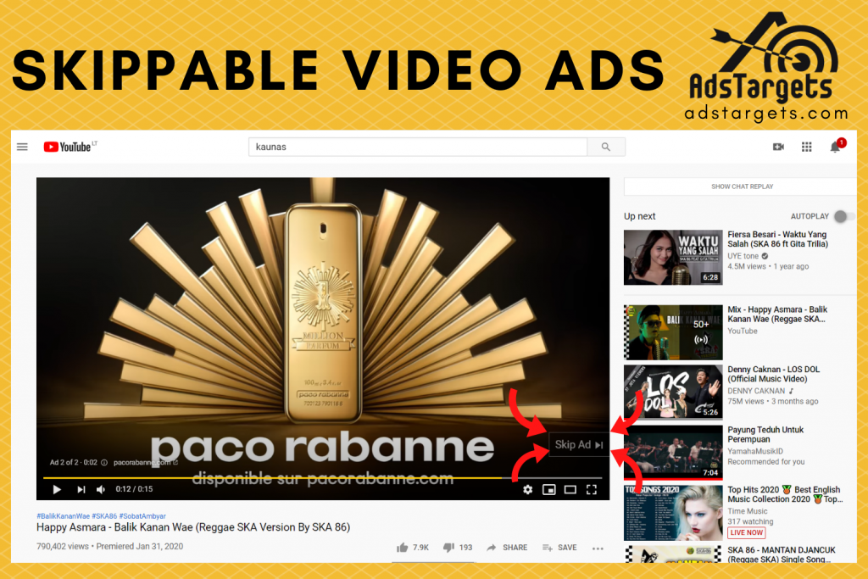Skip to the next video
This screenshot has height=579, width=868.
point(81,489)
